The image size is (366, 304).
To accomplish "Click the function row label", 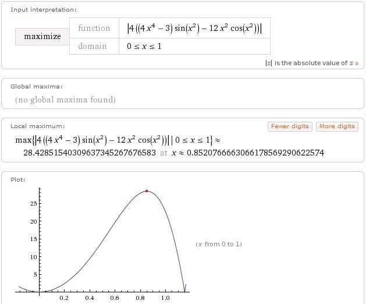I will pos(94,28).
